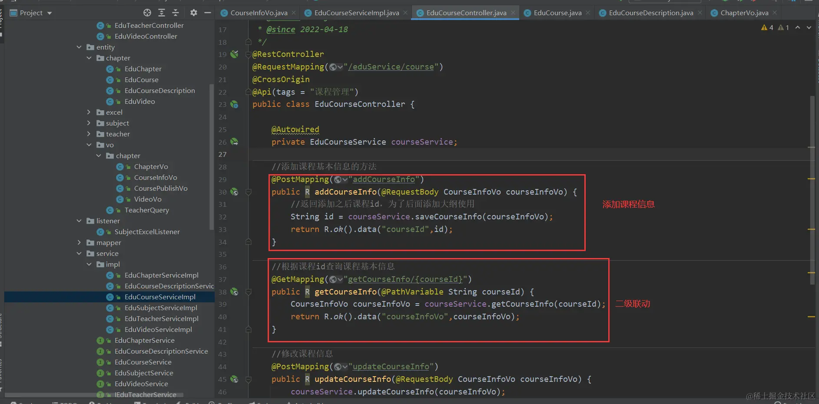Viewport: 819px width, 404px height.
Task: Go to next highlighted error arrow
Action: tap(809, 27)
